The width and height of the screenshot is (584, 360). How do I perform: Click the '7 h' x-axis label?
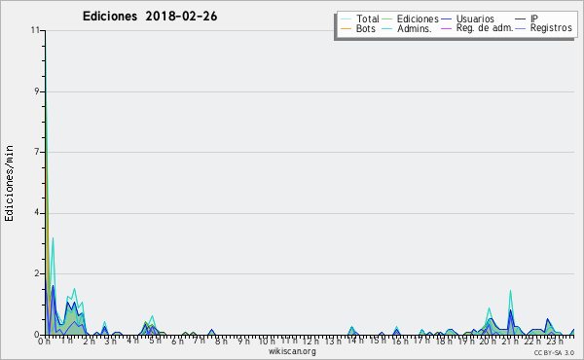pyautogui.click(x=200, y=341)
